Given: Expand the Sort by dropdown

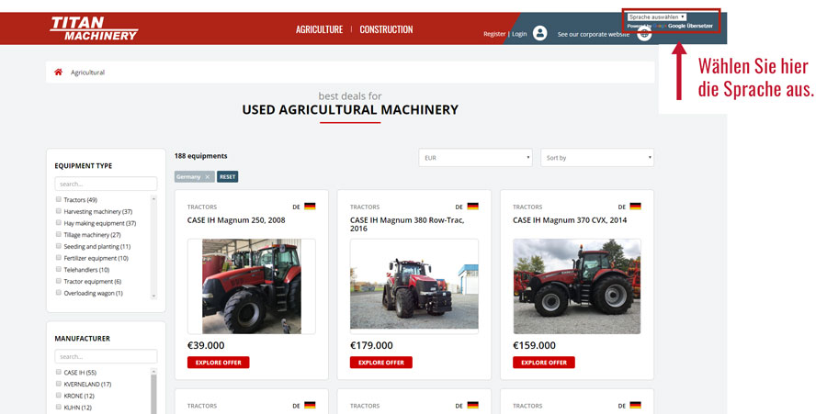Looking at the screenshot, I should 597,158.
